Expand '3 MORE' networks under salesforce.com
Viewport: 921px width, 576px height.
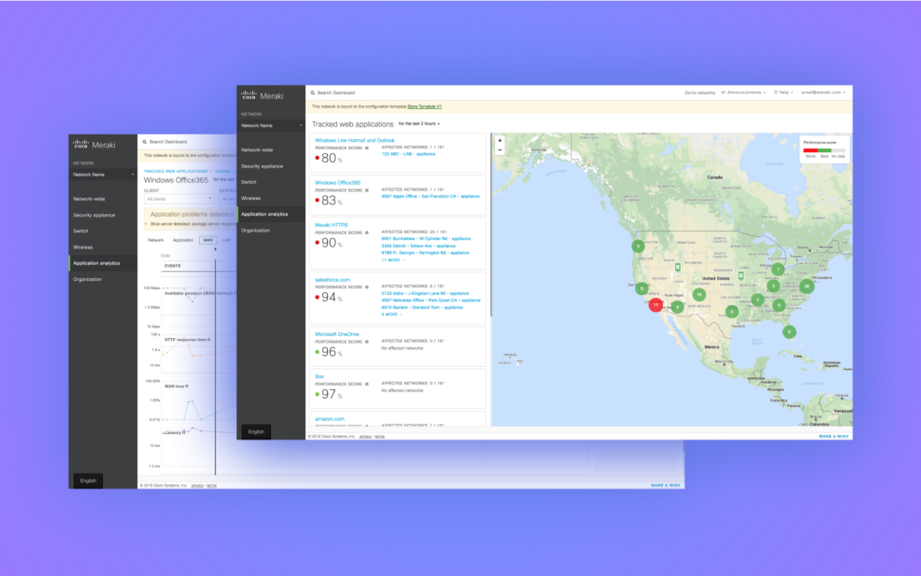(391, 314)
